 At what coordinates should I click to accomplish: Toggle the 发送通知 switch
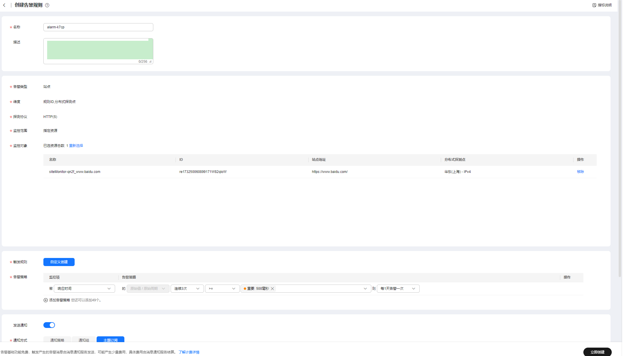pos(49,325)
